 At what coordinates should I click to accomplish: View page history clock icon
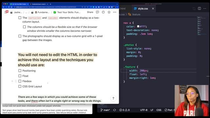click(x=103, y=12)
